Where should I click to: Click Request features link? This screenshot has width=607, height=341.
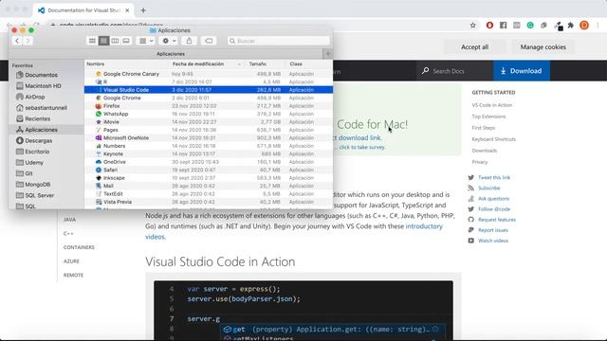(x=497, y=220)
